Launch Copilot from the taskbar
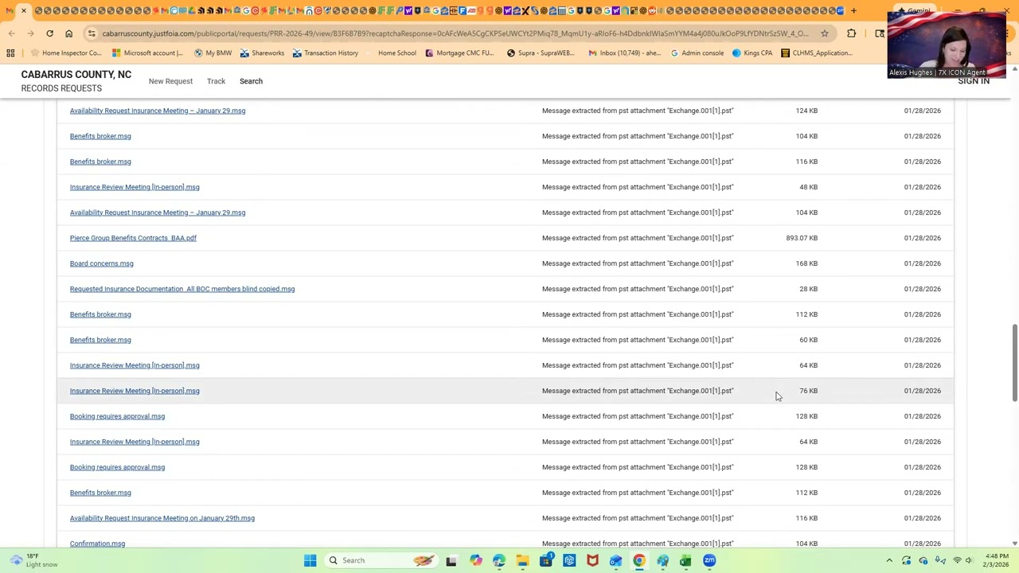 pyautogui.click(x=475, y=560)
